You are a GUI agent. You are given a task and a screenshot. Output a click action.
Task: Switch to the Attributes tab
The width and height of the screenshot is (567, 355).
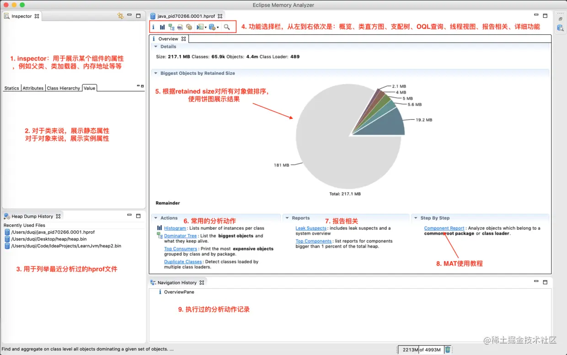[33, 88]
